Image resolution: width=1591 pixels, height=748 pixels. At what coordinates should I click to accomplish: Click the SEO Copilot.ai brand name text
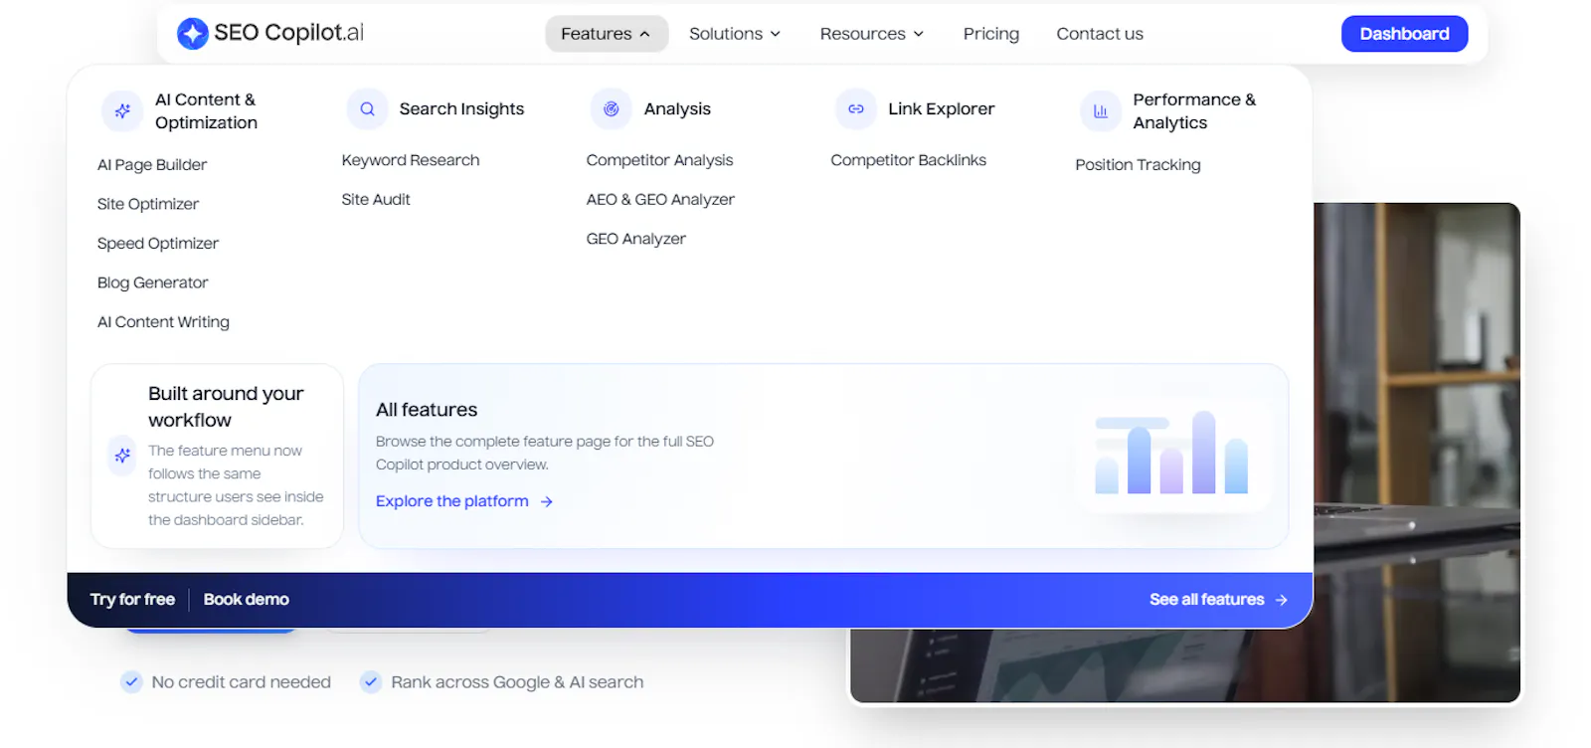289,33
